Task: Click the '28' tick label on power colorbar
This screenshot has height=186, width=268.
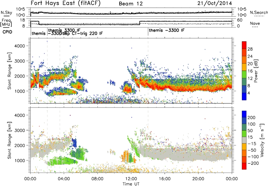Action: pyautogui.click(x=250, y=49)
